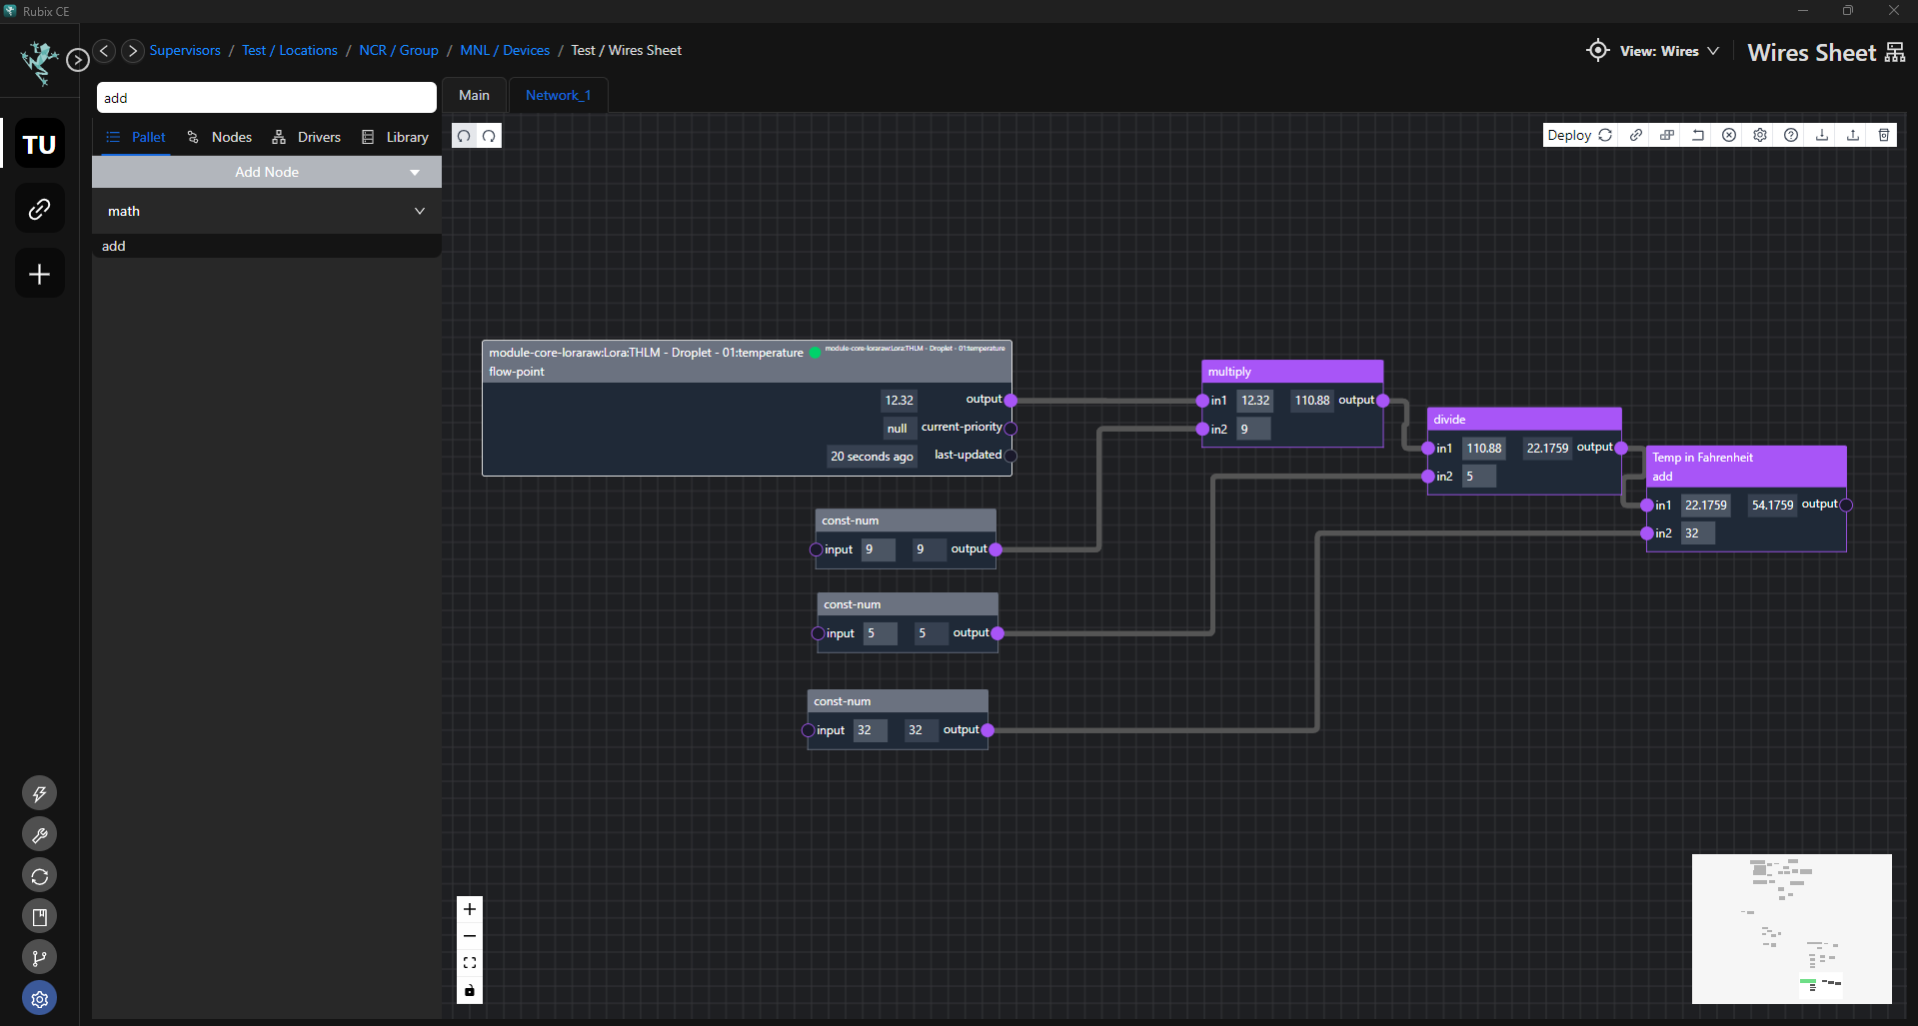Click the chain link sidebar icon
Image resolution: width=1918 pixels, height=1026 pixels.
click(40, 209)
